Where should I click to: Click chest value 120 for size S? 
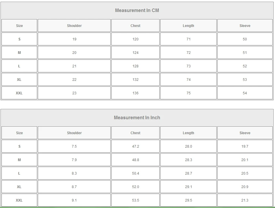(135, 39)
